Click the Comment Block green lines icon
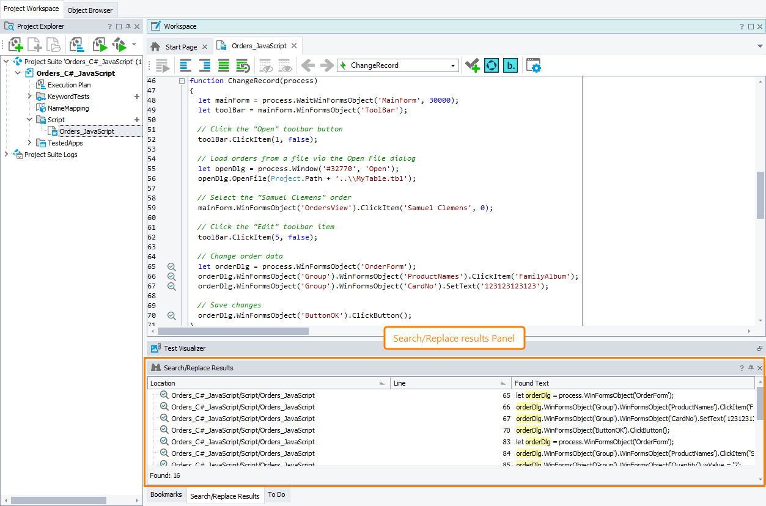Image resolution: width=766 pixels, height=506 pixels. pyautogui.click(x=224, y=65)
